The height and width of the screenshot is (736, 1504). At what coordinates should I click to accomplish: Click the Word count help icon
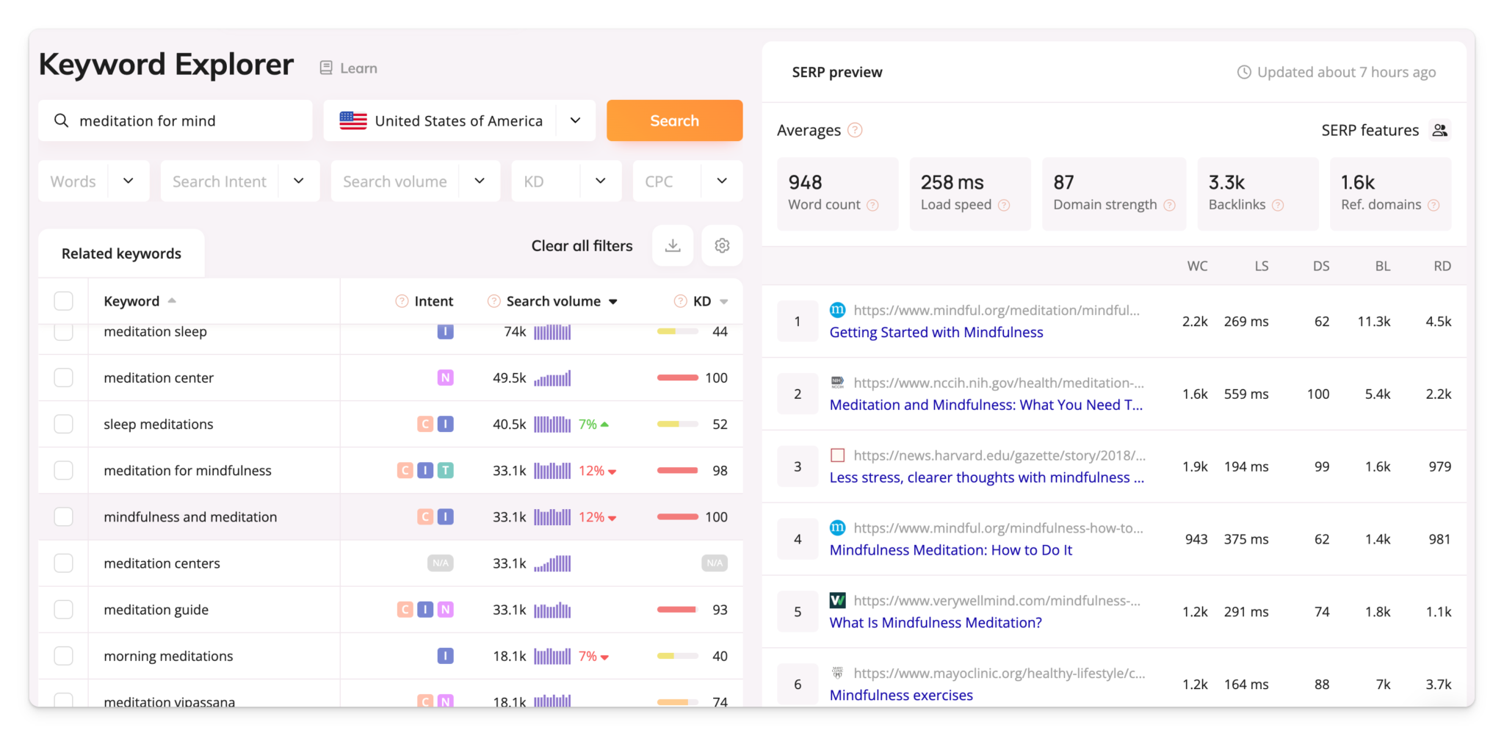click(x=874, y=206)
